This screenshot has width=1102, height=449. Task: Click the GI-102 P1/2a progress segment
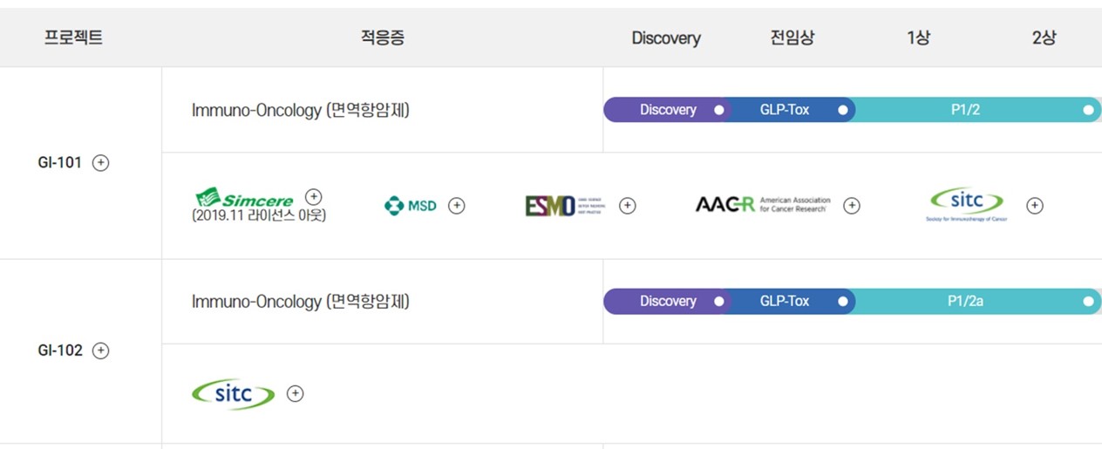coord(965,301)
